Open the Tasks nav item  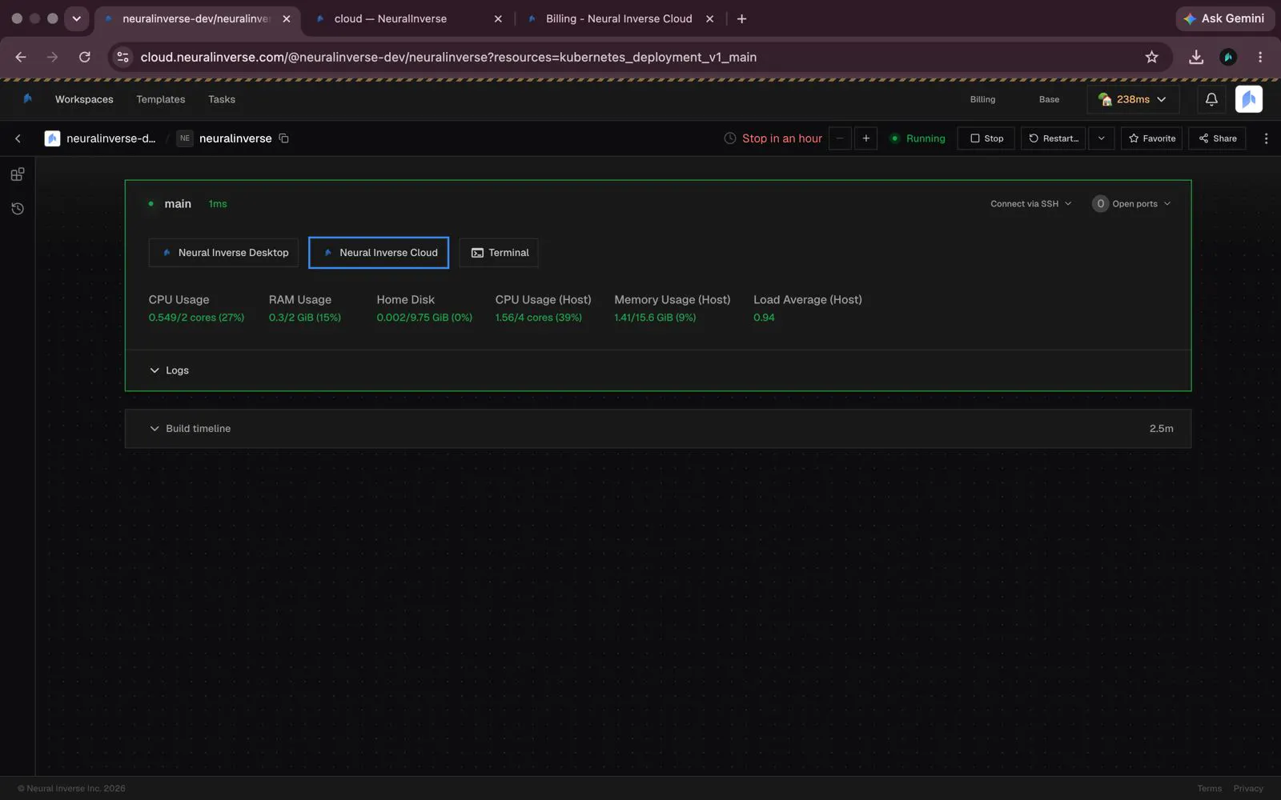pos(222,99)
